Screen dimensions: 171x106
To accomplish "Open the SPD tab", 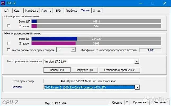I will point(58,11).
